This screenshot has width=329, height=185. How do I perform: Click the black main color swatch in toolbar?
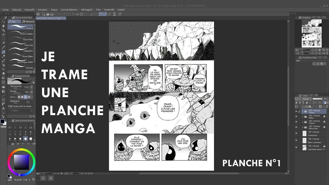[2, 121]
